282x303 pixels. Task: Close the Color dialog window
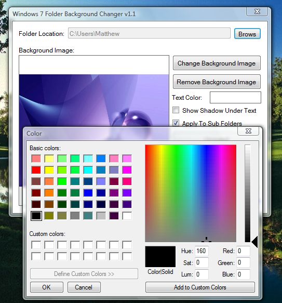[x=248, y=131]
